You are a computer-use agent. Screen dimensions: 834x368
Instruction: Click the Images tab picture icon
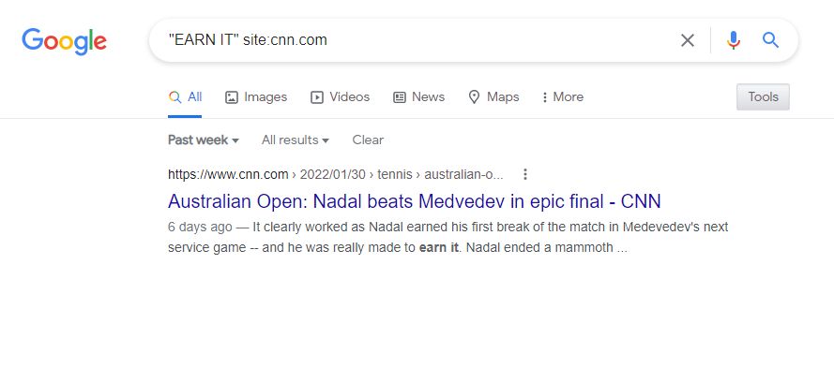click(x=232, y=97)
